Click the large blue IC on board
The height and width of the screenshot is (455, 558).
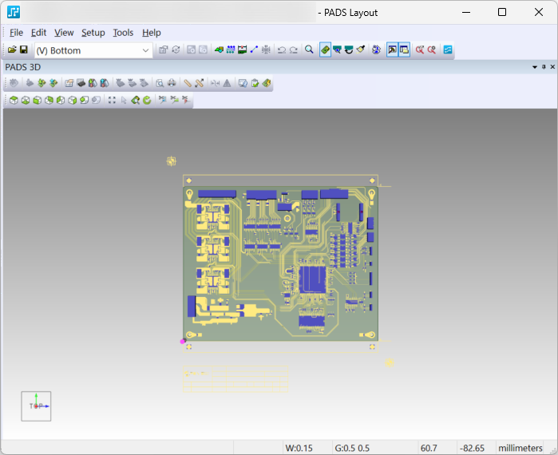pyautogui.click(x=312, y=279)
